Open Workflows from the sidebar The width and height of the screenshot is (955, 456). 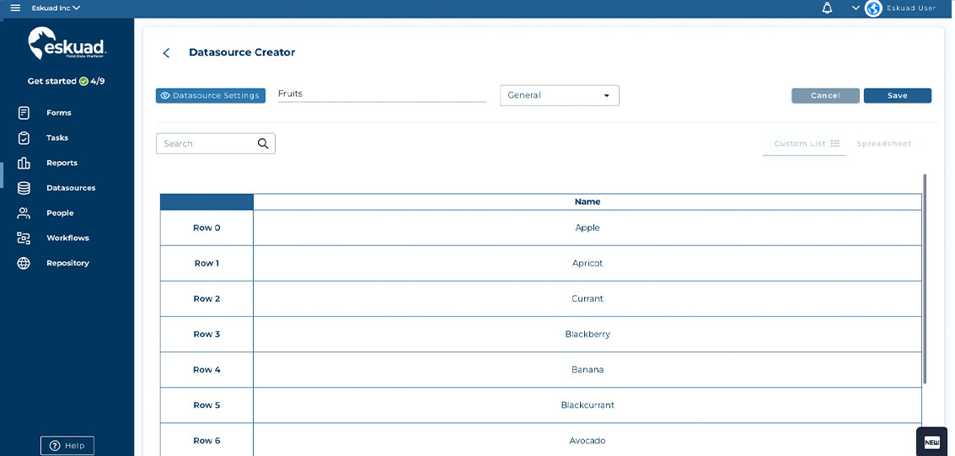tap(67, 239)
